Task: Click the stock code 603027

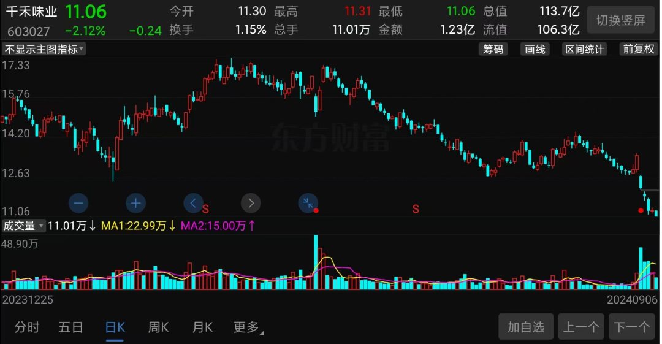Action: coord(28,31)
